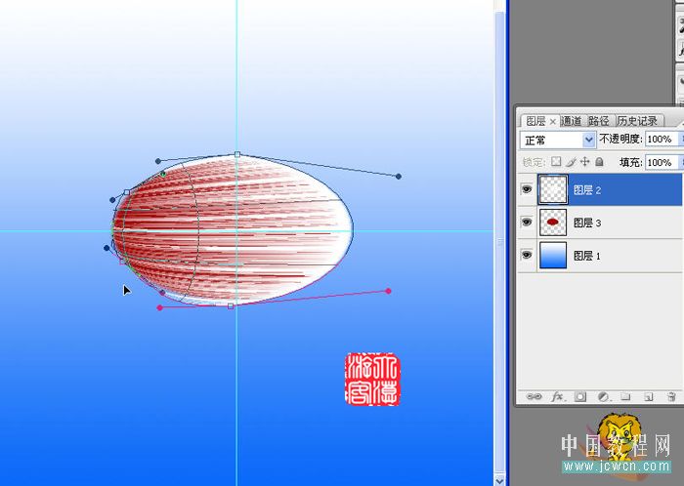Select the upper-left square anchor point on ellipse
Image resolution: width=684 pixels, height=486 pixels.
point(126,192)
